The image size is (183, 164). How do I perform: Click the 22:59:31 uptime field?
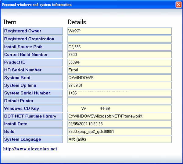pyautogui.click(x=120, y=86)
